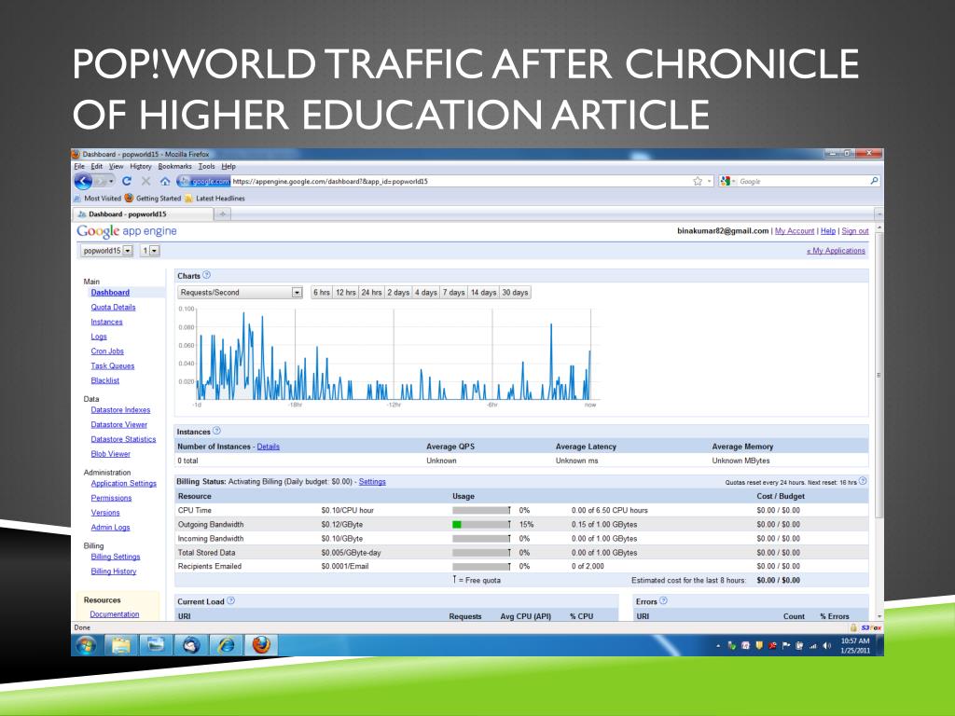Click the Google search box
Image resolution: width=955 pixels, height=716 pixels.
[803, 181]
